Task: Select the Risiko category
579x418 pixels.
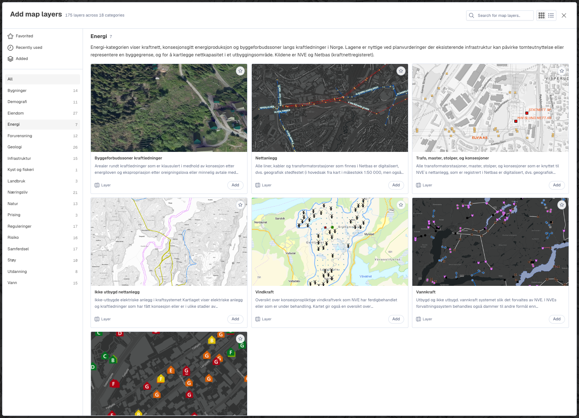Action: tap(42, 238)
